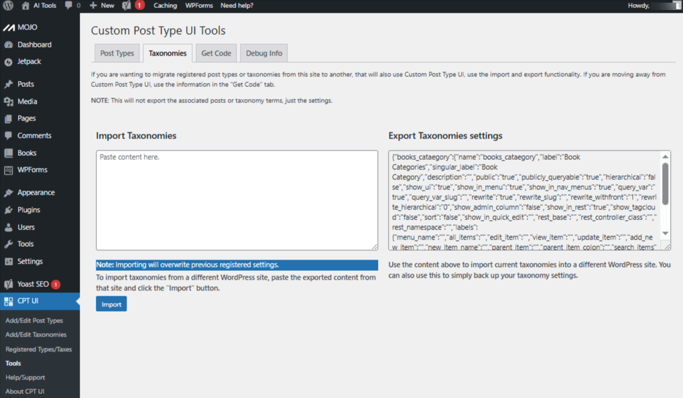Click the export textarea scroll down arrow

(665, 233)
